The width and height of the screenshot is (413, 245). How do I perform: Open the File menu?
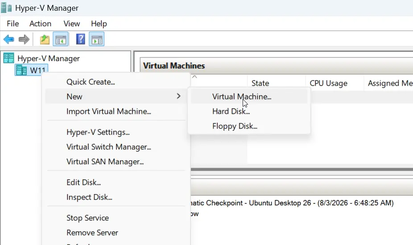(12, 24)
